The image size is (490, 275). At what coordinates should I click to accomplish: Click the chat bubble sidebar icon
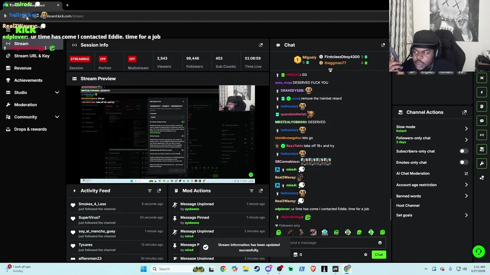point(482,121)
